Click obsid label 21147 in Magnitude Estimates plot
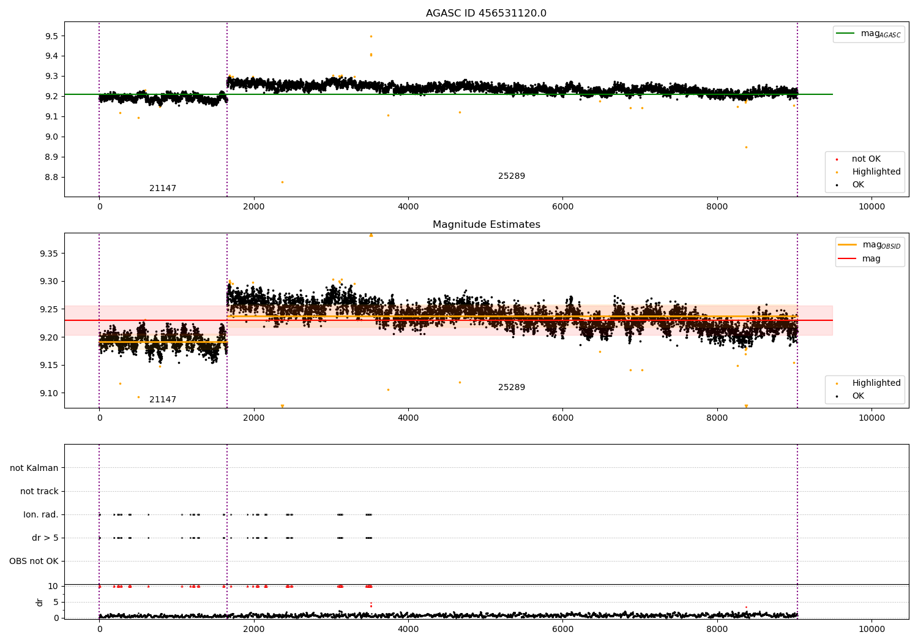 tap(163, 400)
